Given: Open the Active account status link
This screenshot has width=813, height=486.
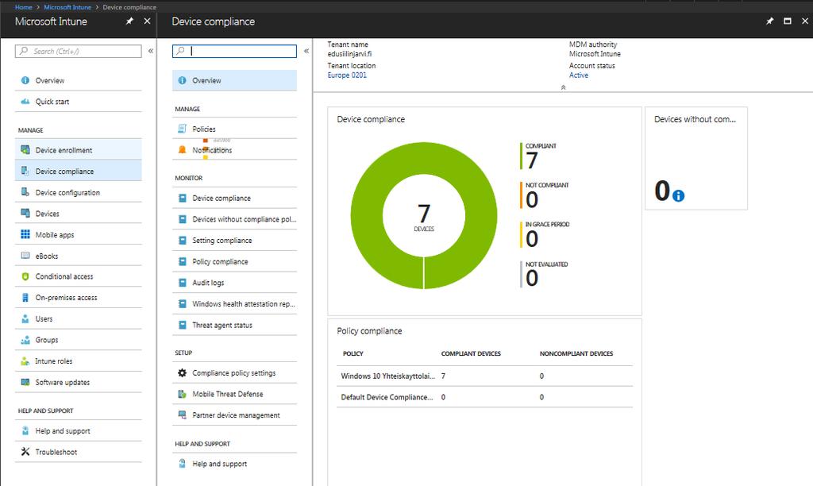Looking at the screenshot, I should (x=579, y=75).
